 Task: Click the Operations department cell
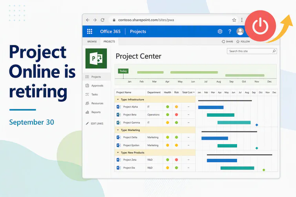(153, 114)
